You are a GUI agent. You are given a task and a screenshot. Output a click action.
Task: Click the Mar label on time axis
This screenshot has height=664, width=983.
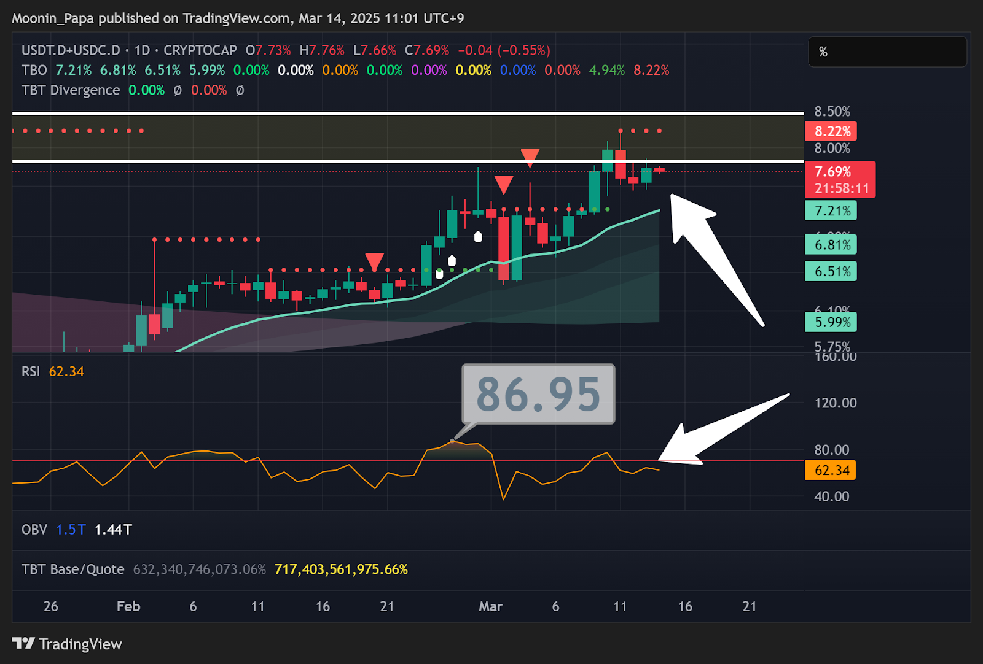pyautogui.click(x=490, y=606)
